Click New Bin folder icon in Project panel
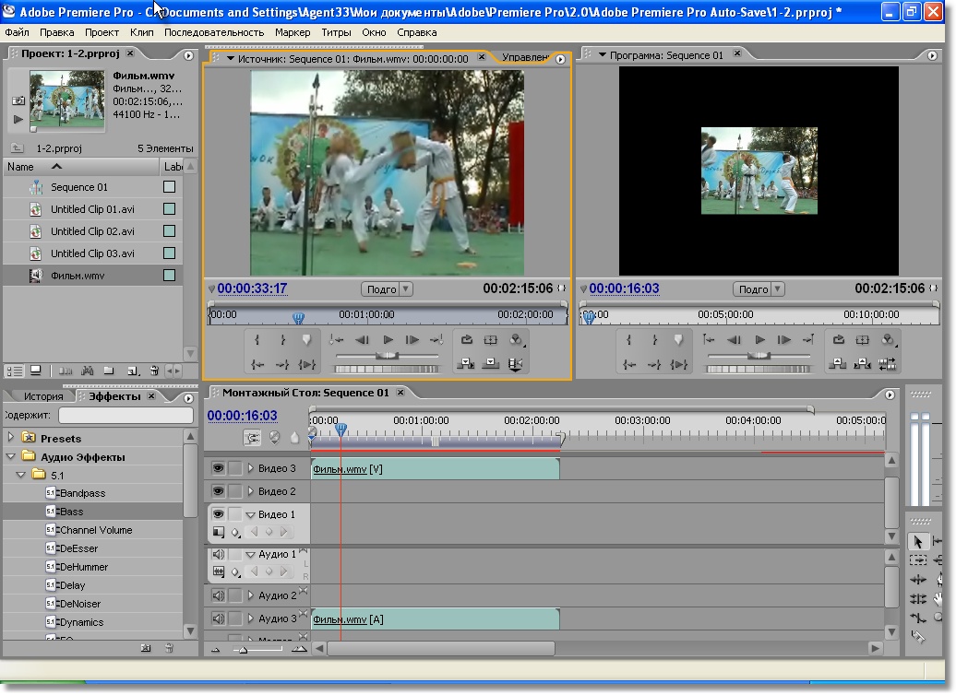This screenshot has width=956, height=695. 109,371
